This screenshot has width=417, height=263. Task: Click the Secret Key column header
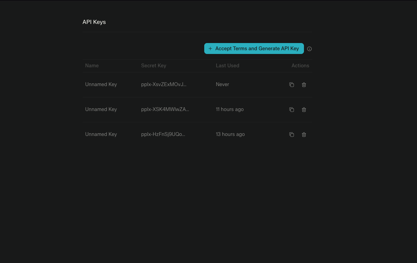pyautogui.click(x=154, y=66)
